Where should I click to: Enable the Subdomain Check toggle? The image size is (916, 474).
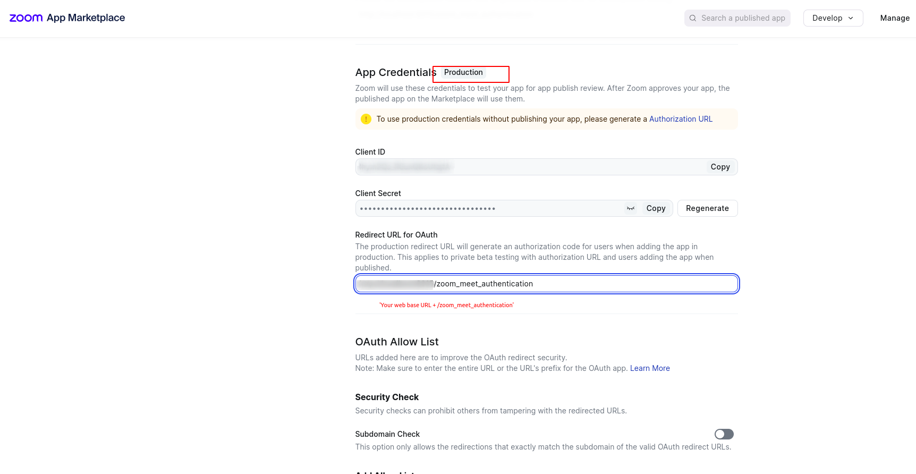tap(724, 434)
